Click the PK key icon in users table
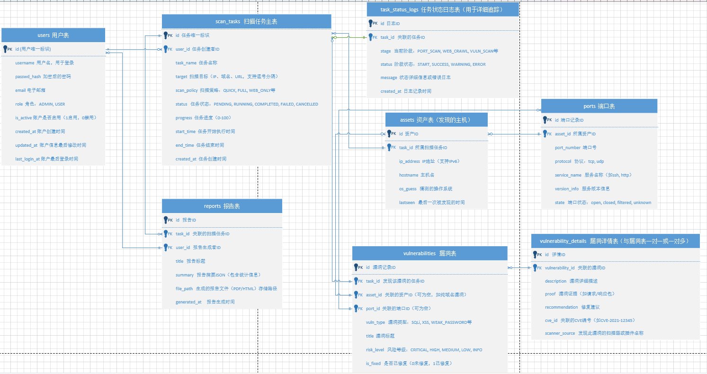 (6, 49)
